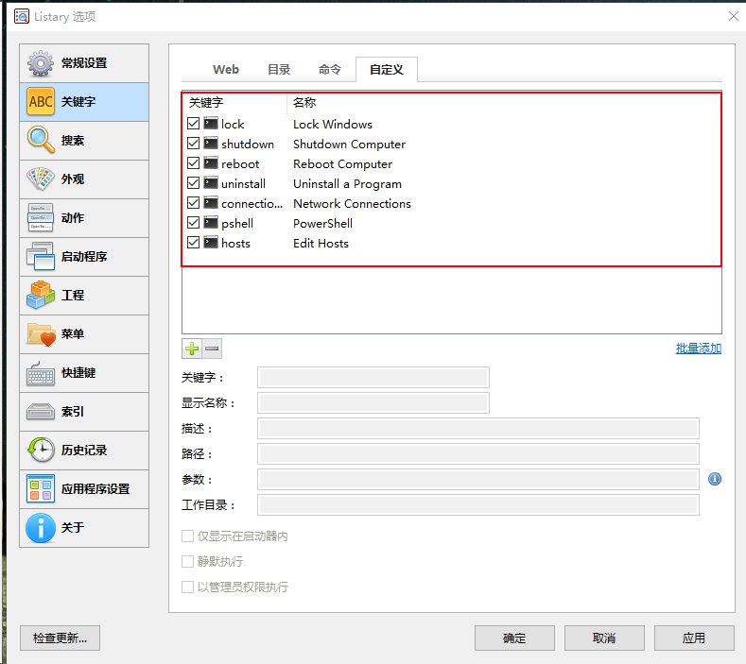The height and width of the screenshot is (664, 746).
Task: Click the 显示名称 input field
Action: (x=373, y=403)
